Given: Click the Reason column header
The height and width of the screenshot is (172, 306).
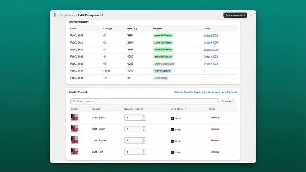Looking at the screenshot, I should click(158, 28).
